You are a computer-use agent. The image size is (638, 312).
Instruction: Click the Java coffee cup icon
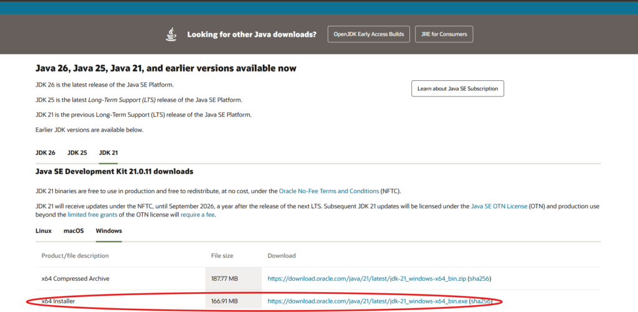tap(171, 35)
